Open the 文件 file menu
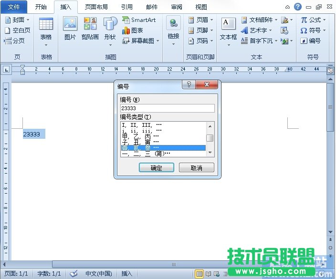Viewport: 336px width, 279px height. (x=14, y=7)
